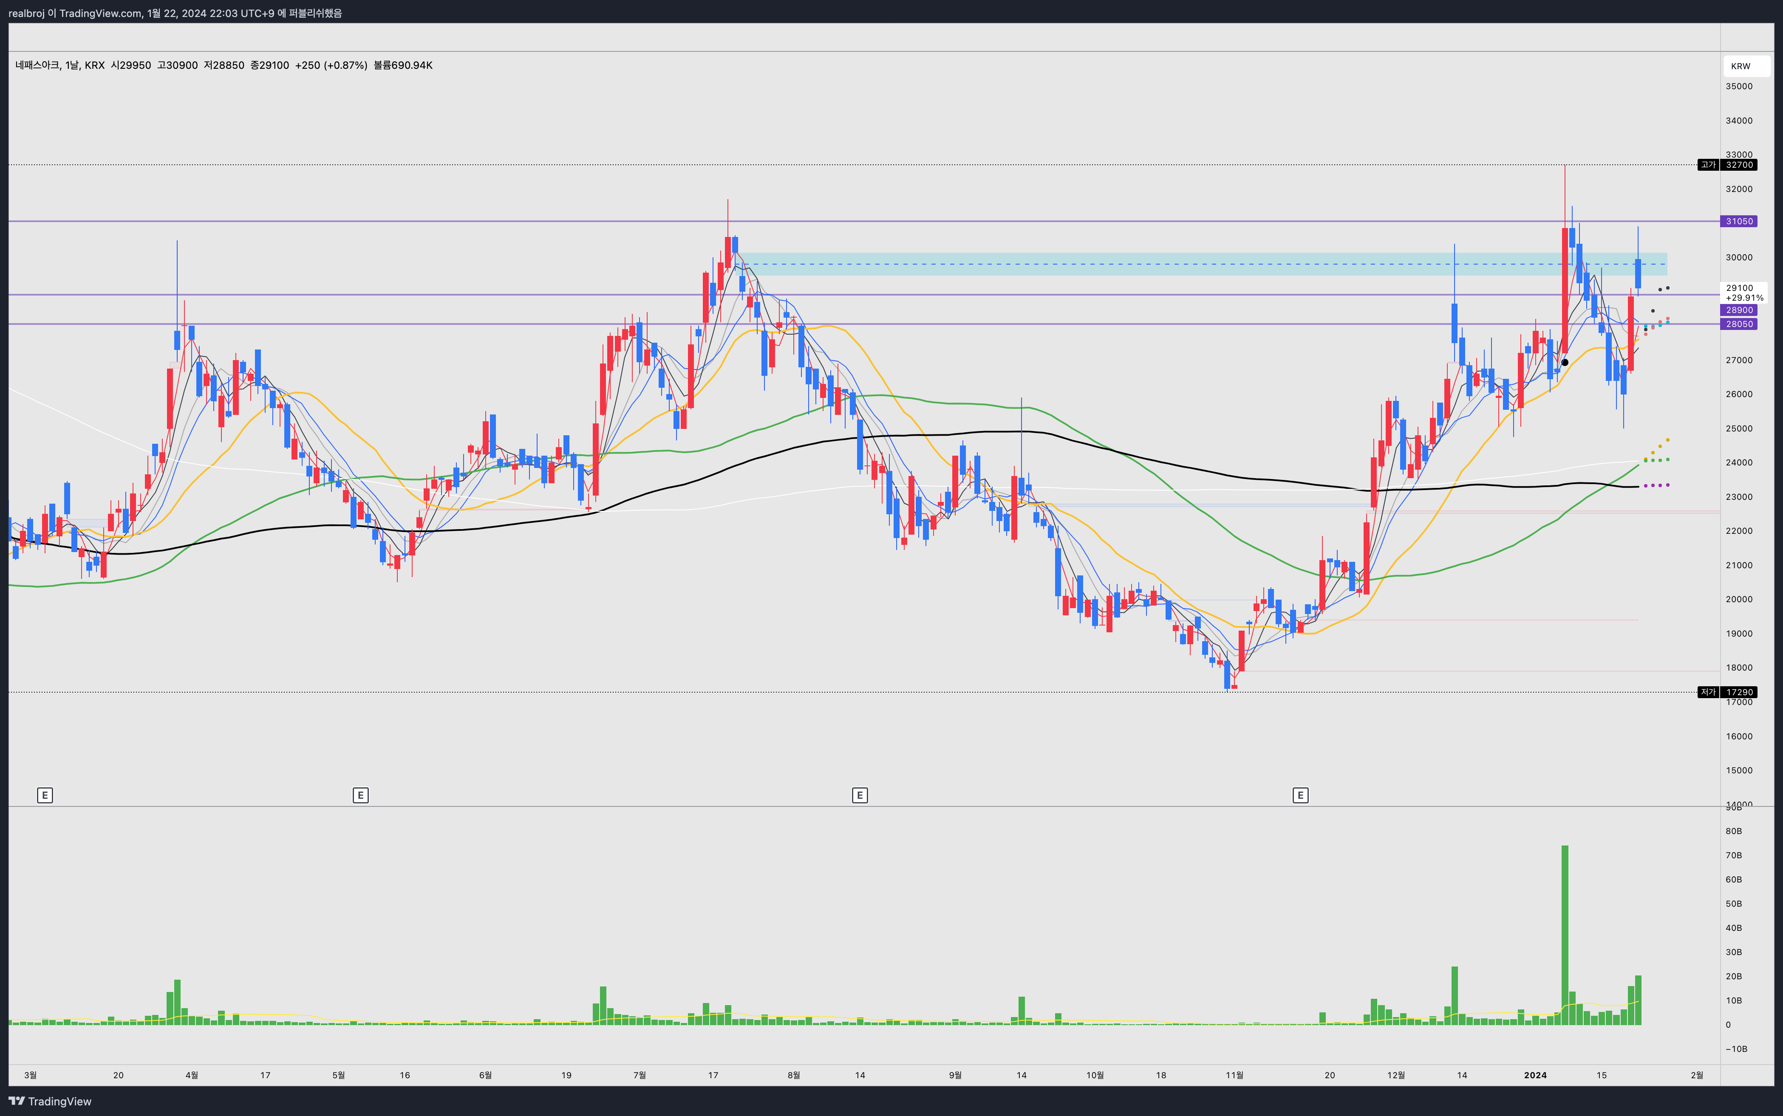The width and height of the screenshot is (1783, 1116).
Task: Click the E earnings marker near November
Action: tap(1300, 795)
